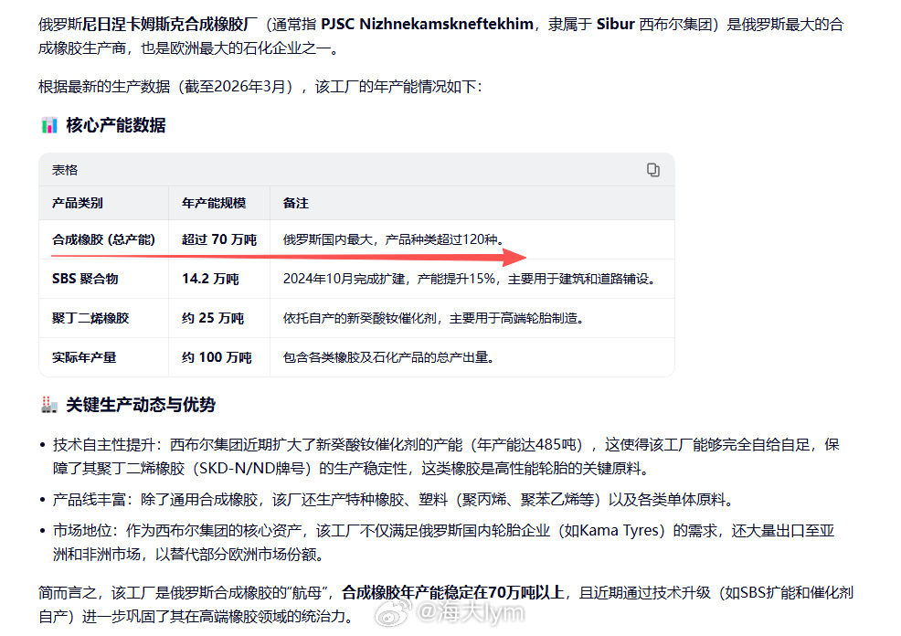Click the 包含各类橡胶及石化产品的总产出量 remark
901x636 pixels.
pyautogui.click(x=388, y=357)
